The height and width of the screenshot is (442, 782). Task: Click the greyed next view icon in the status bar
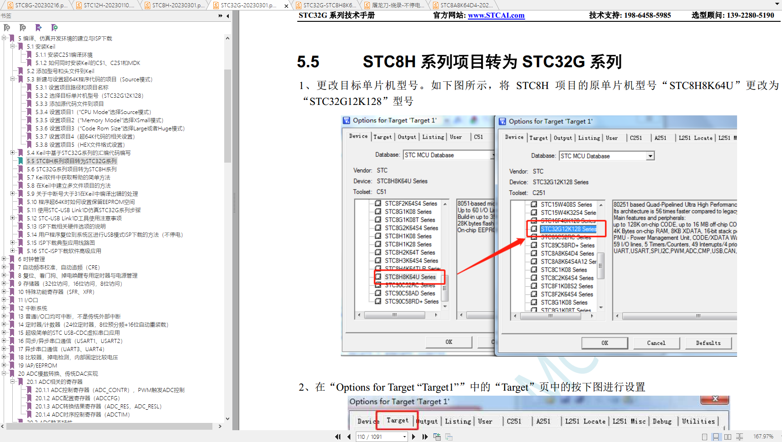449,437
